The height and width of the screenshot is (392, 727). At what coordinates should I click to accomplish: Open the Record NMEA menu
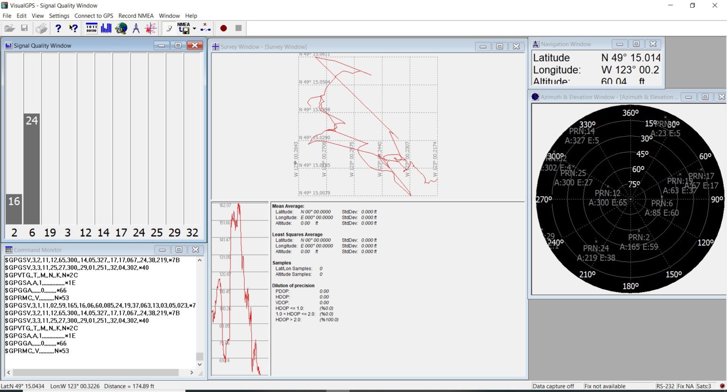point(136,16)
